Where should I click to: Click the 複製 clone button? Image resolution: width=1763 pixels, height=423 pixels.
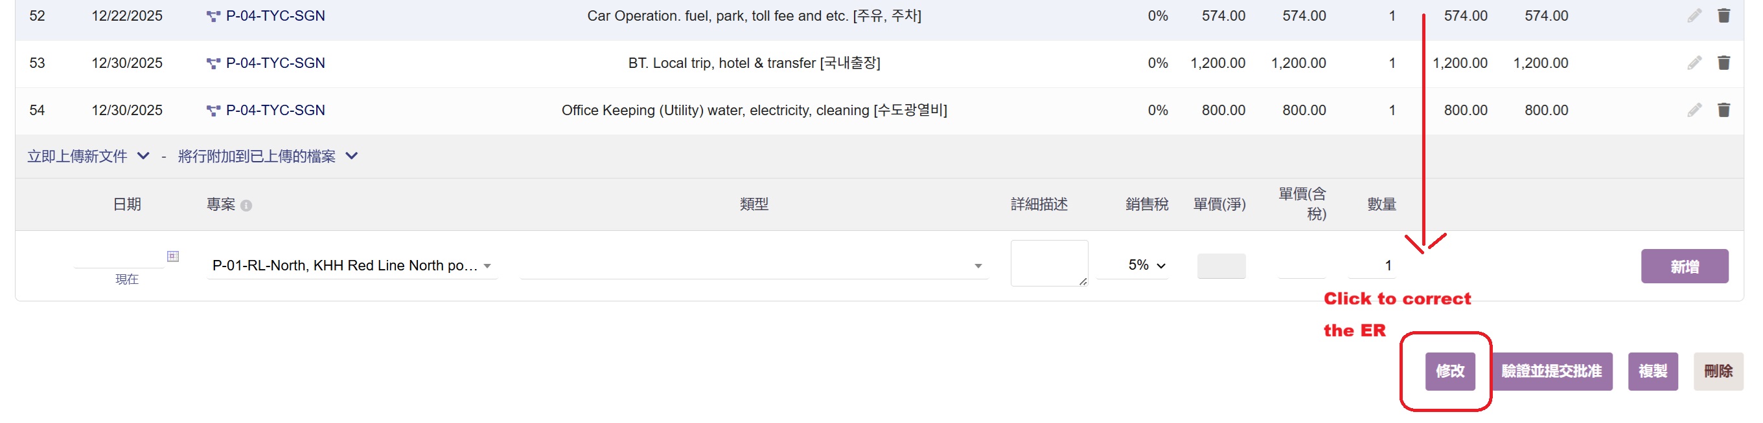(1652, 371)
